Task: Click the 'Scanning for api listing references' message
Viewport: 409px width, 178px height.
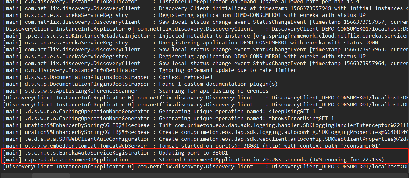Action: click(214, 91)
